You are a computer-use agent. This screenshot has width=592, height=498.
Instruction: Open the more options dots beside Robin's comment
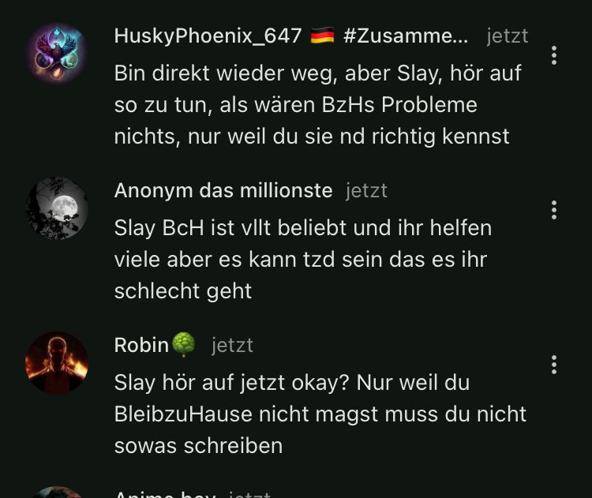coord(554,365)
